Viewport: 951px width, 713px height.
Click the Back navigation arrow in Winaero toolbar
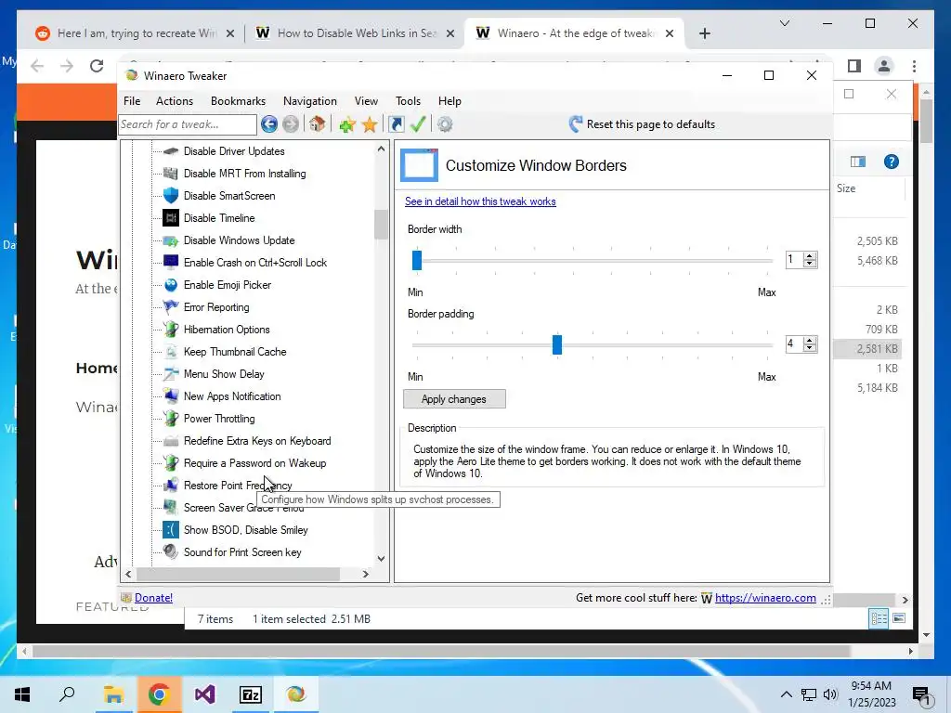point(268,124)
